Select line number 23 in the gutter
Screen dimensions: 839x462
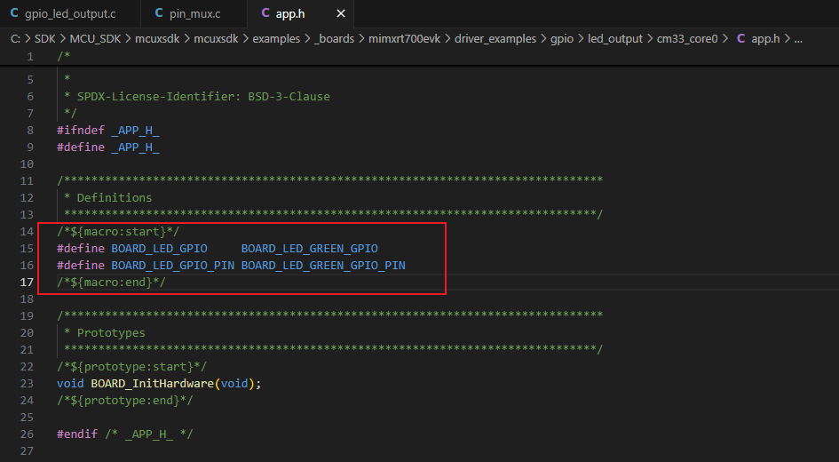[x=27, y=383]
